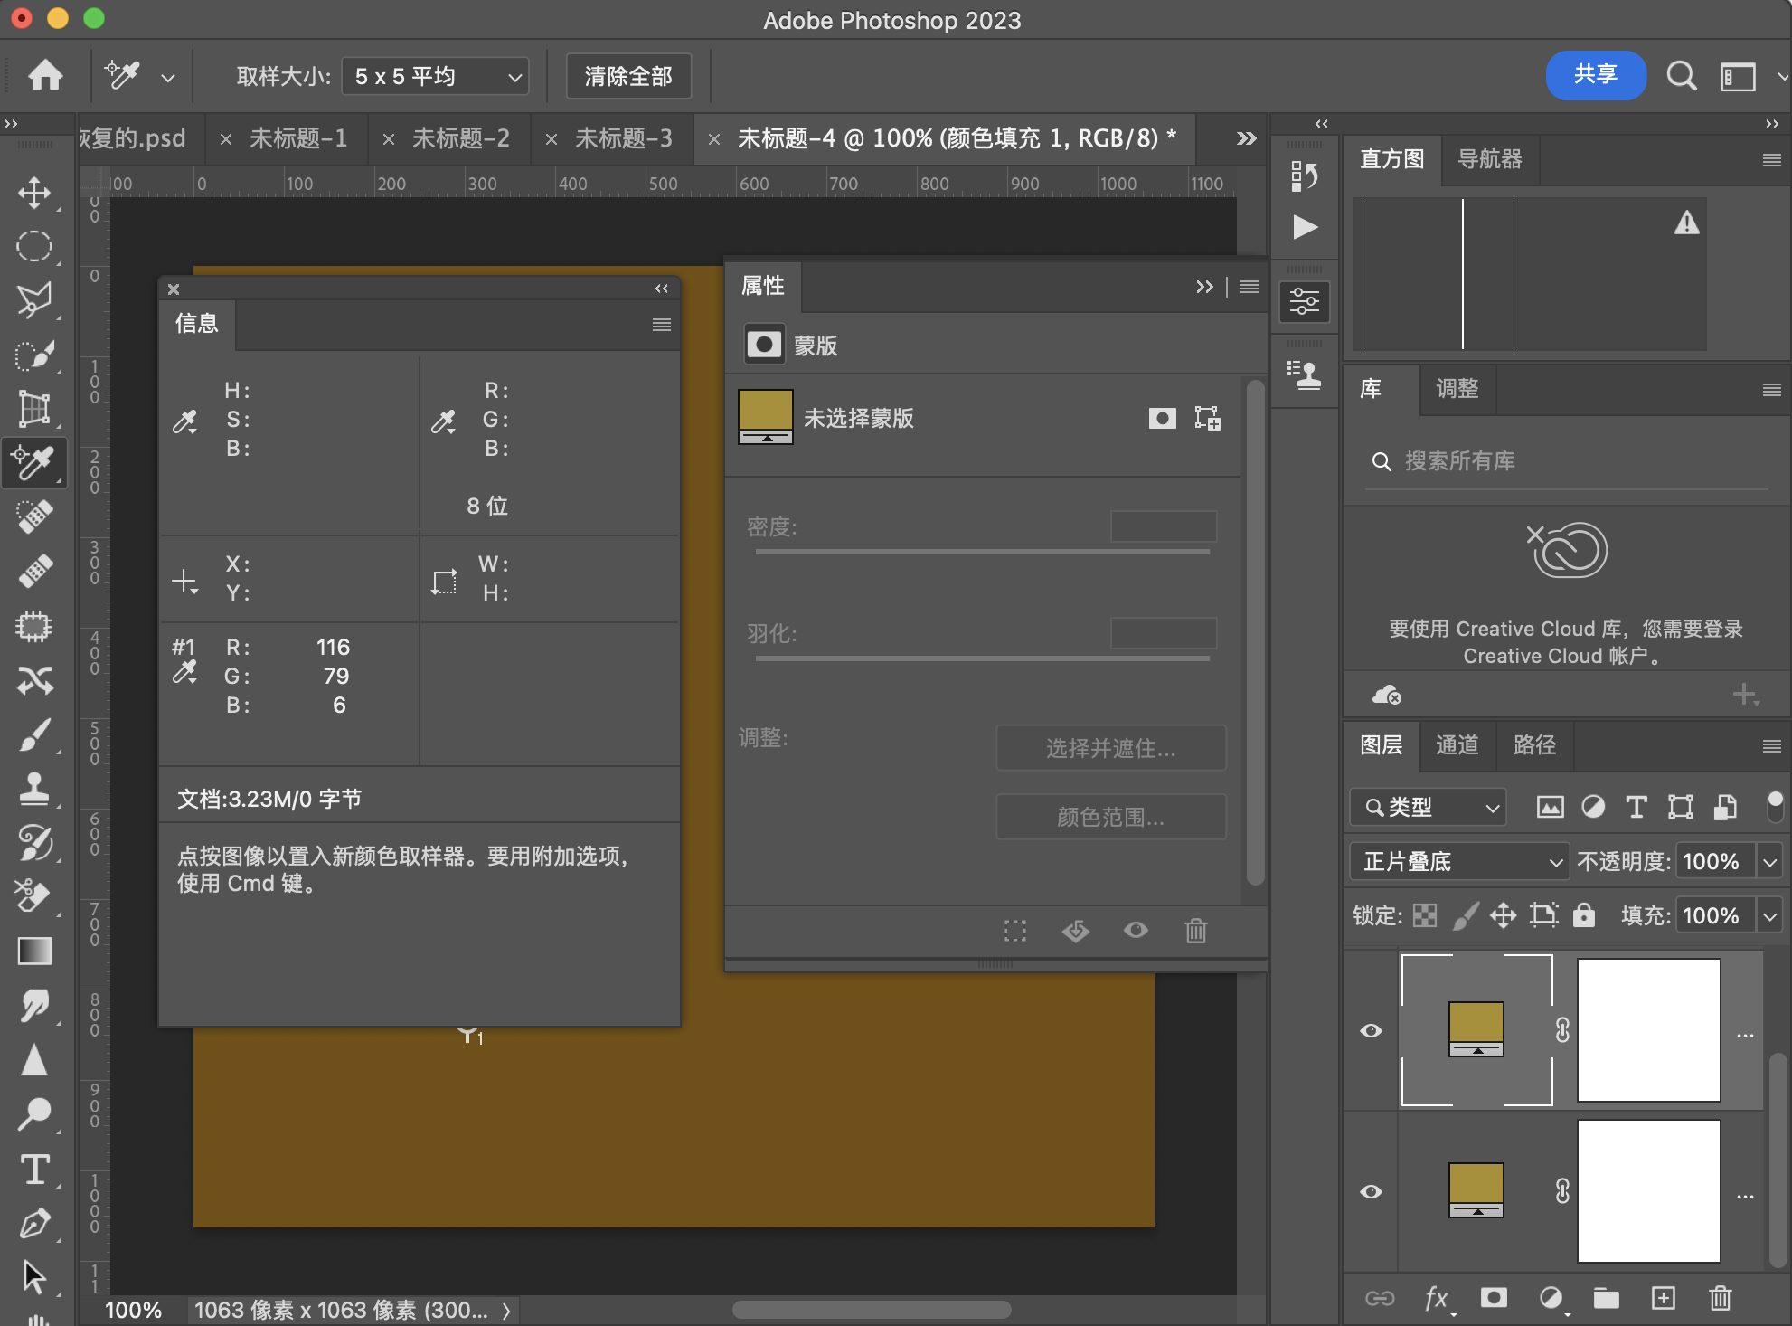Select the Smudge tool
The width and height of the screenshot is (1792, 1326).
tap(34, 1006)
